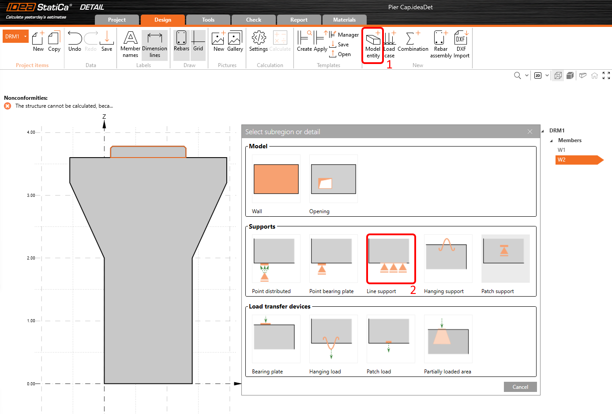Cancel the subregion selection dialog

point(520,387)
